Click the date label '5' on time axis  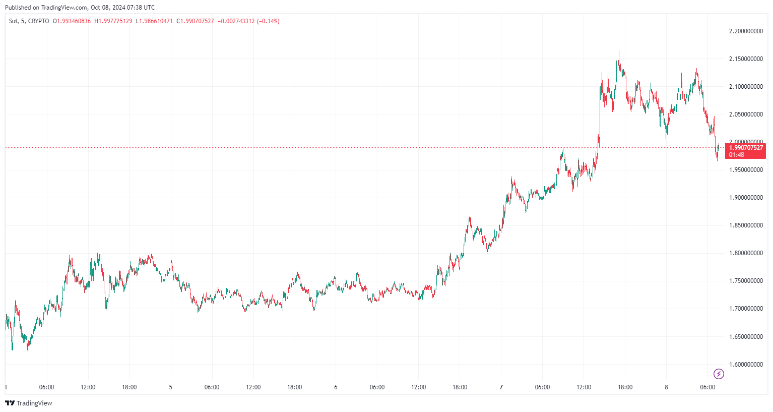[171, 387]
